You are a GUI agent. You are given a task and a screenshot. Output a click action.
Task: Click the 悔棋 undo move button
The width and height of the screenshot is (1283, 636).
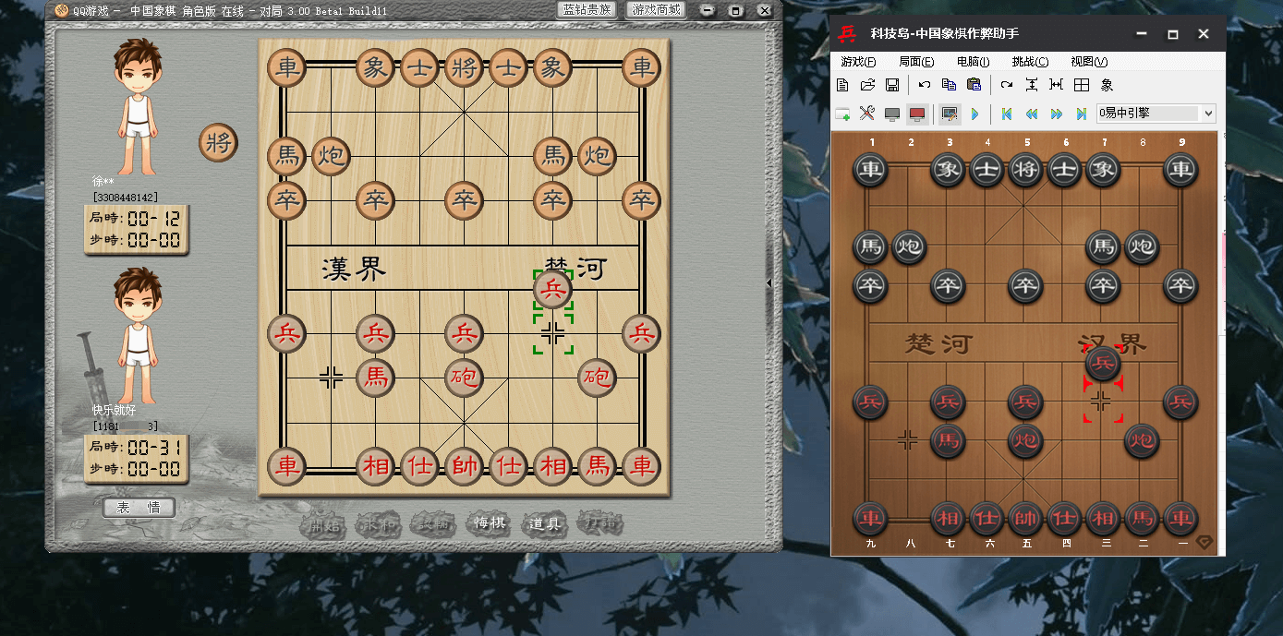pyautogui.click(x=489, y=523)
